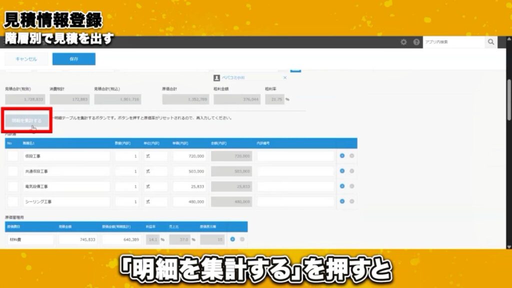
Task: Edit the unit price 25,833
Action: point(189,186)
